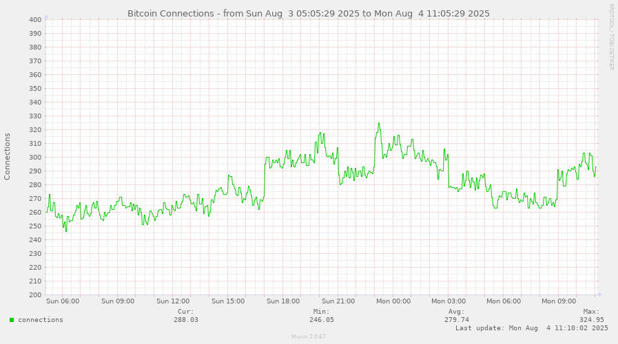Click the Min value 246.05
This screenshot has height=344, width=618.
click(x=321, y=320)
